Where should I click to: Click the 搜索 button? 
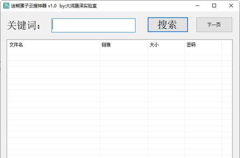[x=168, y=25]
